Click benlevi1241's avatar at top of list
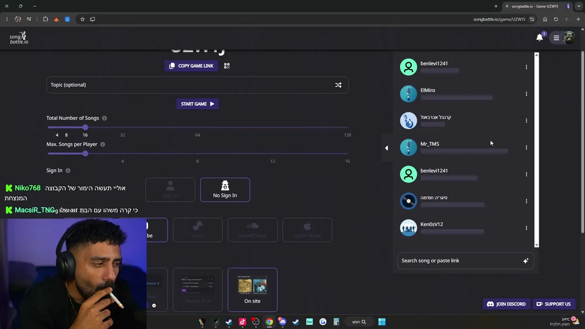Image resolution: width=585 pixels, height=329 pixels. tap(409, 67)
